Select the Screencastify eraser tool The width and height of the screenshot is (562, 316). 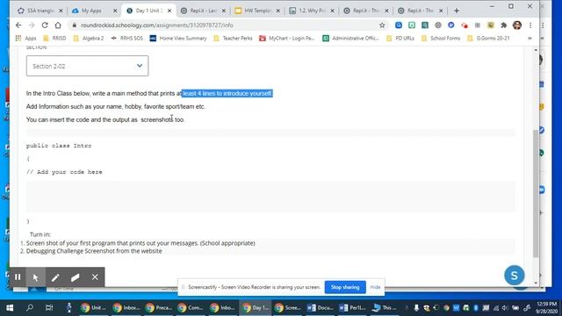[x=75, y=277]
